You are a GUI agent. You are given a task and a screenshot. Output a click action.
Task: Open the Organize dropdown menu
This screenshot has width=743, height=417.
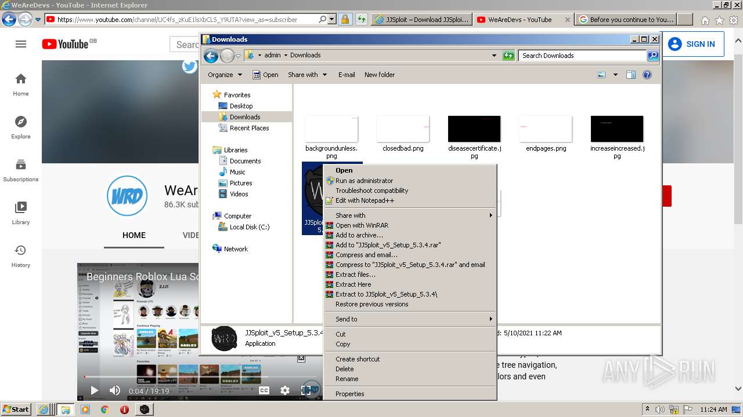[225, 75]
